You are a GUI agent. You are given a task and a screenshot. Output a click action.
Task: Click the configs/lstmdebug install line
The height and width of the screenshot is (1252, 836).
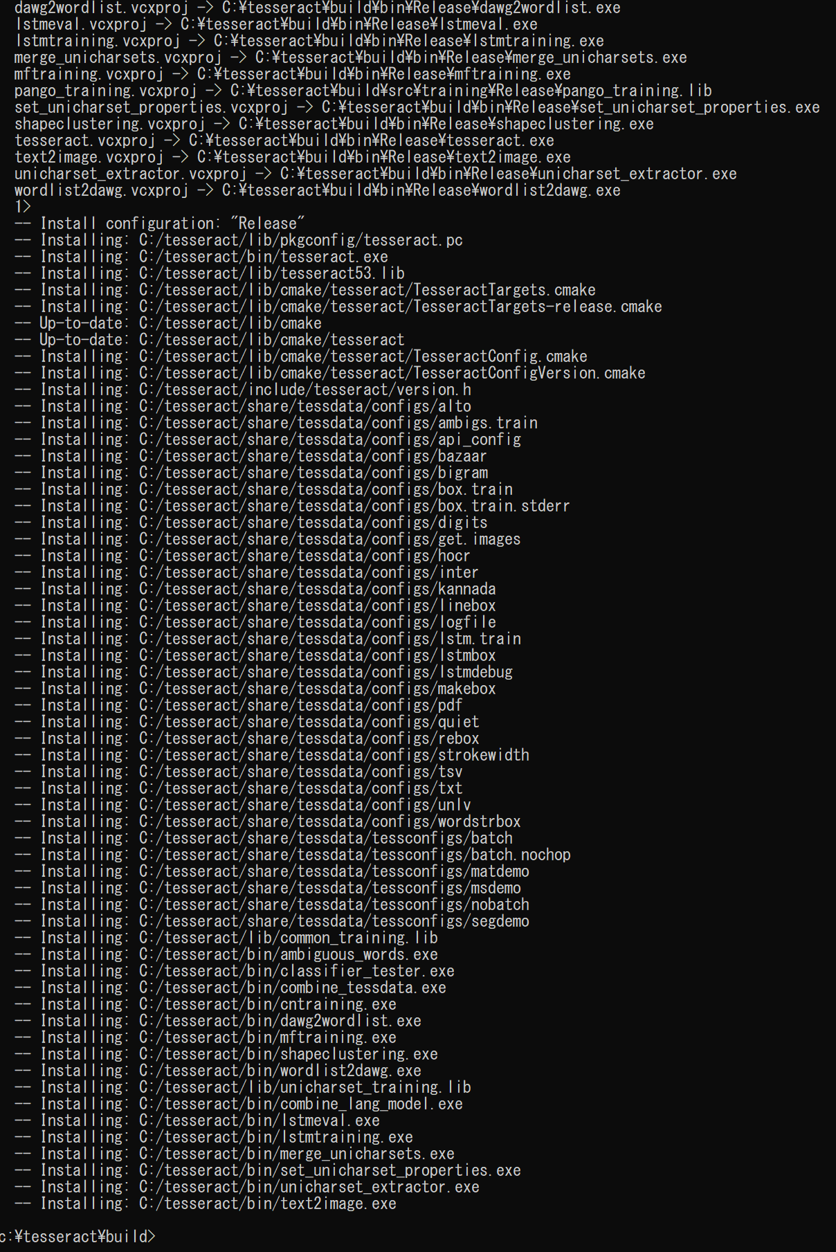(264, 672)
